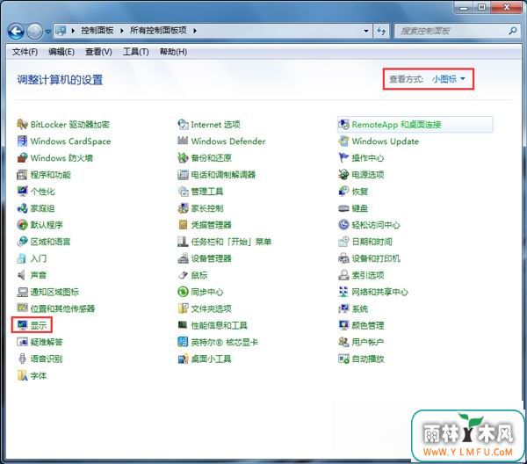527x464 pixels.
Task: Click the 字体 fonts icon
Action: (x=22, y=375)
